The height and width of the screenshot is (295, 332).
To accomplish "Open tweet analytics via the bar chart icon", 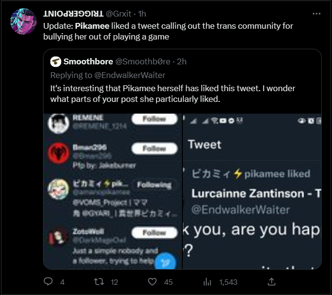I will coord(207,282).
